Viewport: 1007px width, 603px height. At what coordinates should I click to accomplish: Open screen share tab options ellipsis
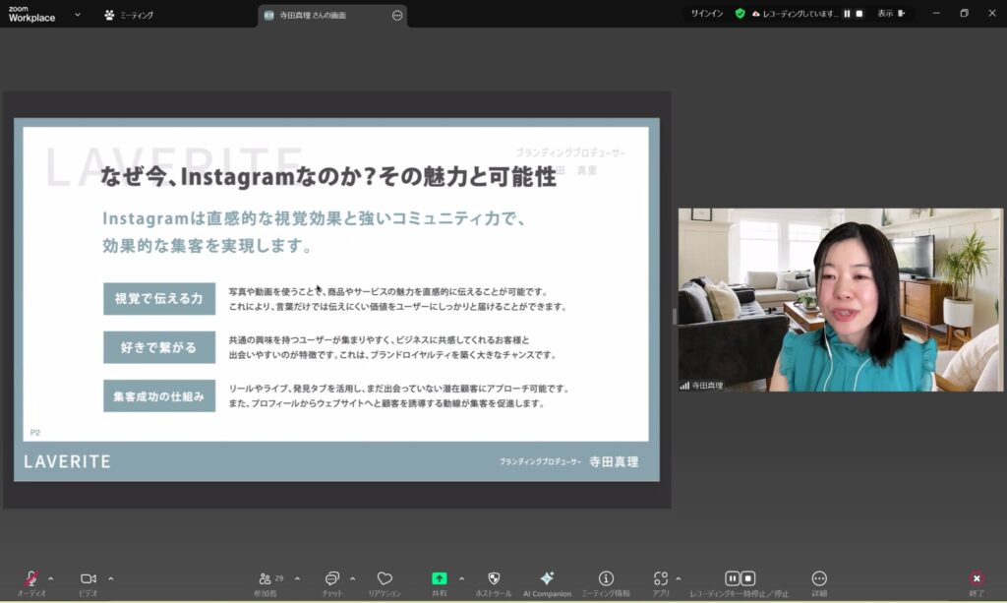(397, 16)
